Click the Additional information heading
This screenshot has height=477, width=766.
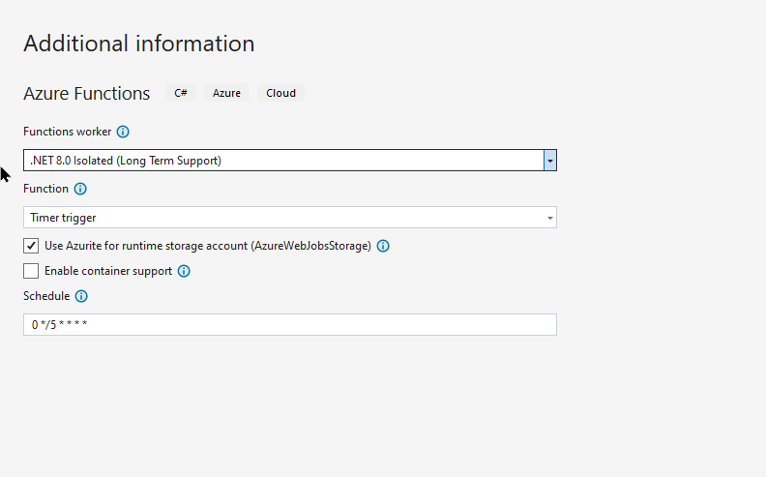coord(139,44)
